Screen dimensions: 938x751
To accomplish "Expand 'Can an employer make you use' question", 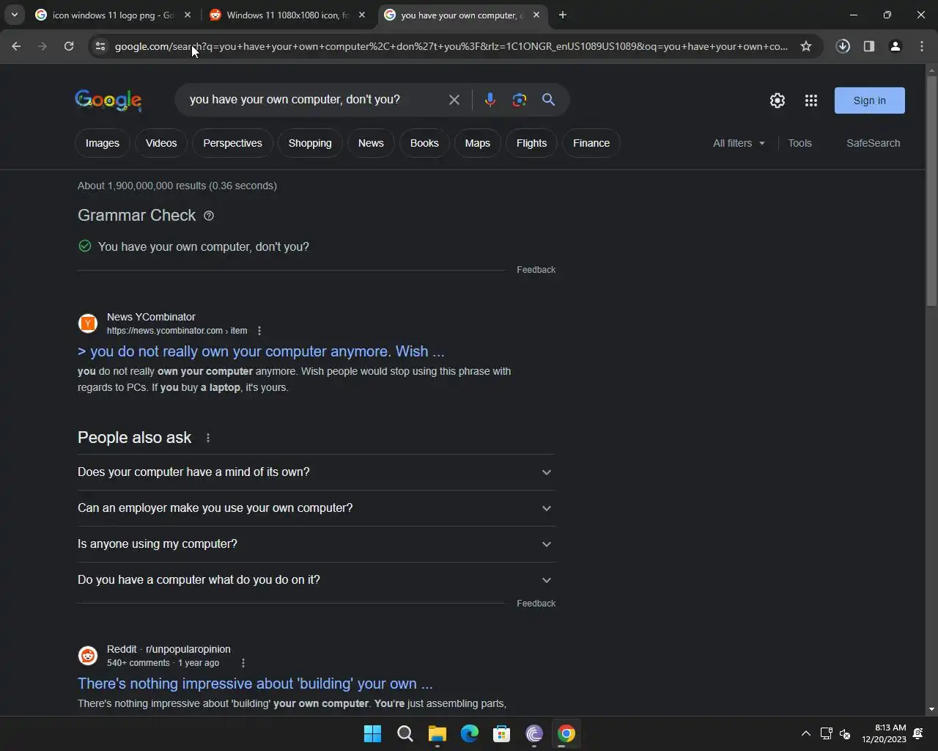I will (x=316, y=508).
